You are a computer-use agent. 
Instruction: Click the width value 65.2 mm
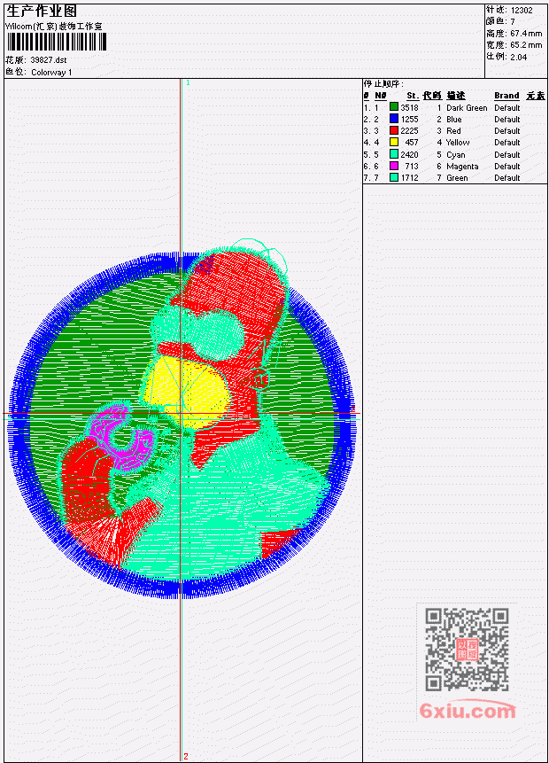(526, 45)
